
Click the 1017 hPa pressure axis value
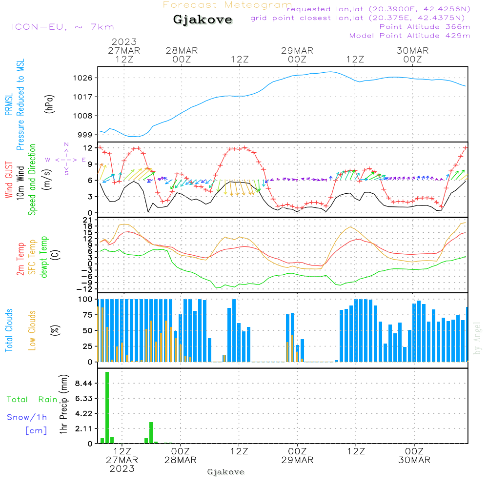[83, 97]
